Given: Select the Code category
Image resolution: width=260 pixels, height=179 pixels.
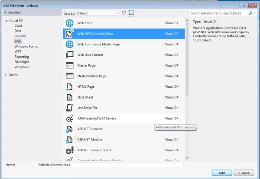Looking at the screenshot, I should tap(18, 26).
